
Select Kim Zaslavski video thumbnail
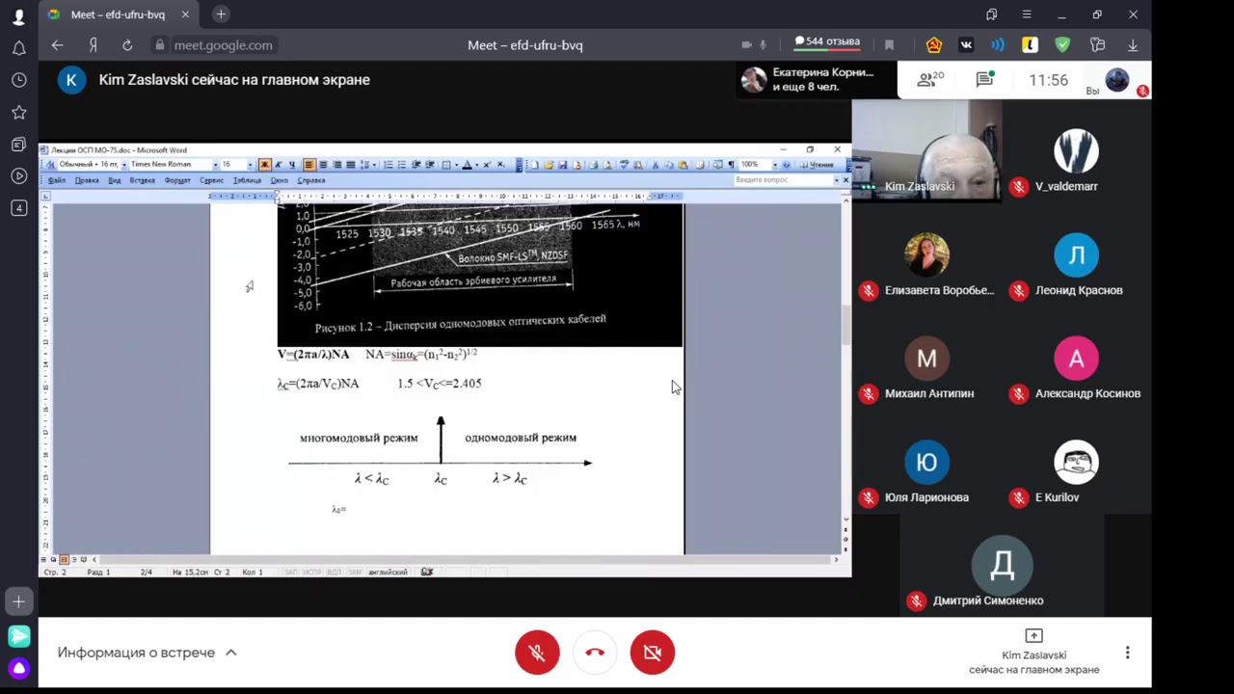point(926,149)
